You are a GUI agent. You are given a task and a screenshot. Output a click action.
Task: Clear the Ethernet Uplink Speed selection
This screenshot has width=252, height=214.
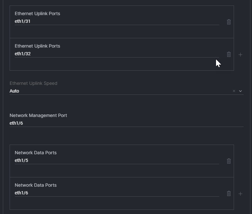[x=234, y=91]
